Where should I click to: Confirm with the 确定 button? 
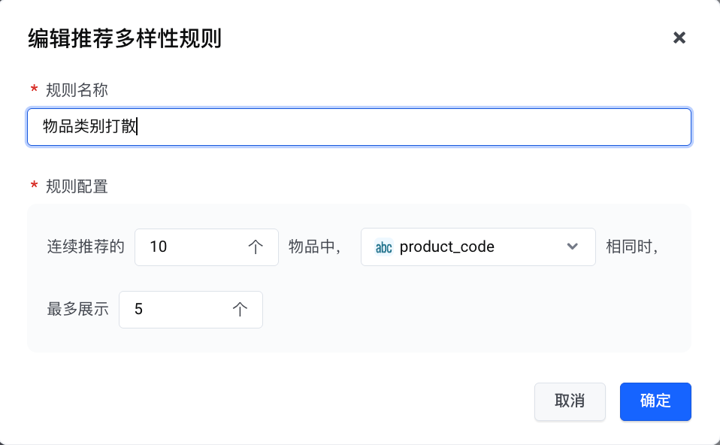[x=655, y=401]
